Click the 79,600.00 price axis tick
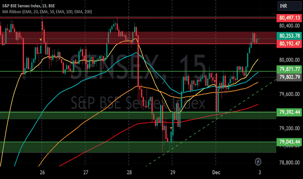The height and width of the screenshot is (179, 303). tap(289, 94)
